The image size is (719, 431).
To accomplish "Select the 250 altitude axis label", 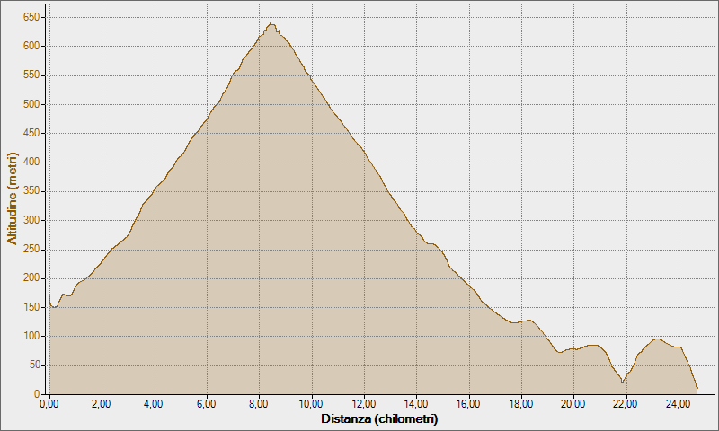I will pos(31,250).
